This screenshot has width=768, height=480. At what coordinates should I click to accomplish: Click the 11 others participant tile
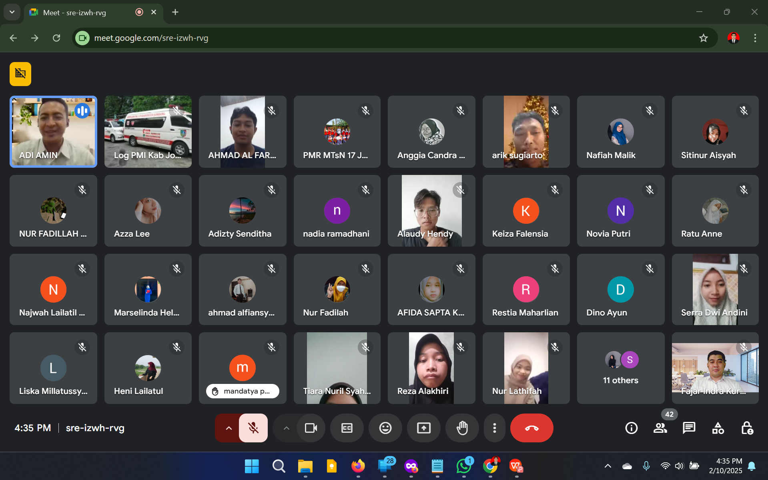620,368
